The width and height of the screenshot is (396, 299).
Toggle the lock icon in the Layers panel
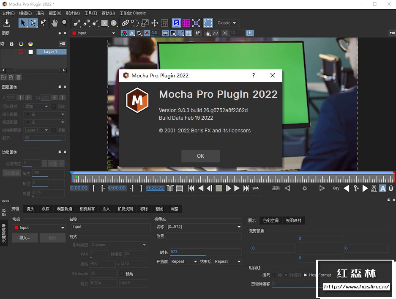click(11, 44)
